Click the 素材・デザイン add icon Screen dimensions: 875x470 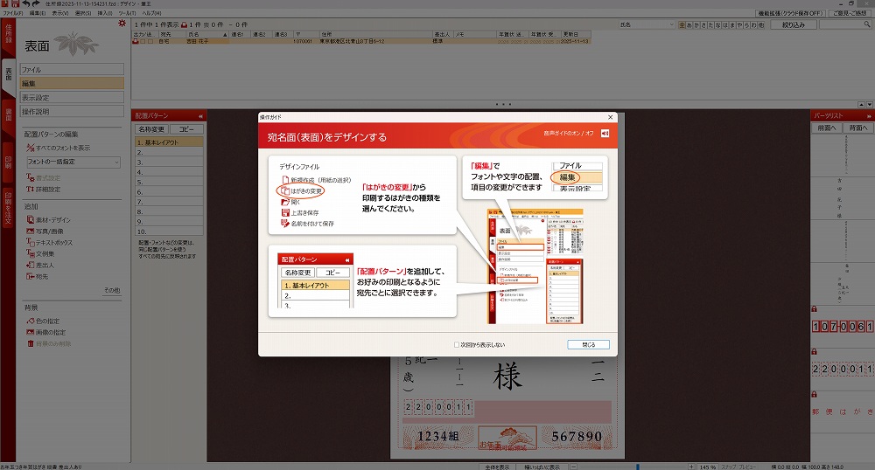pos(29,219)
